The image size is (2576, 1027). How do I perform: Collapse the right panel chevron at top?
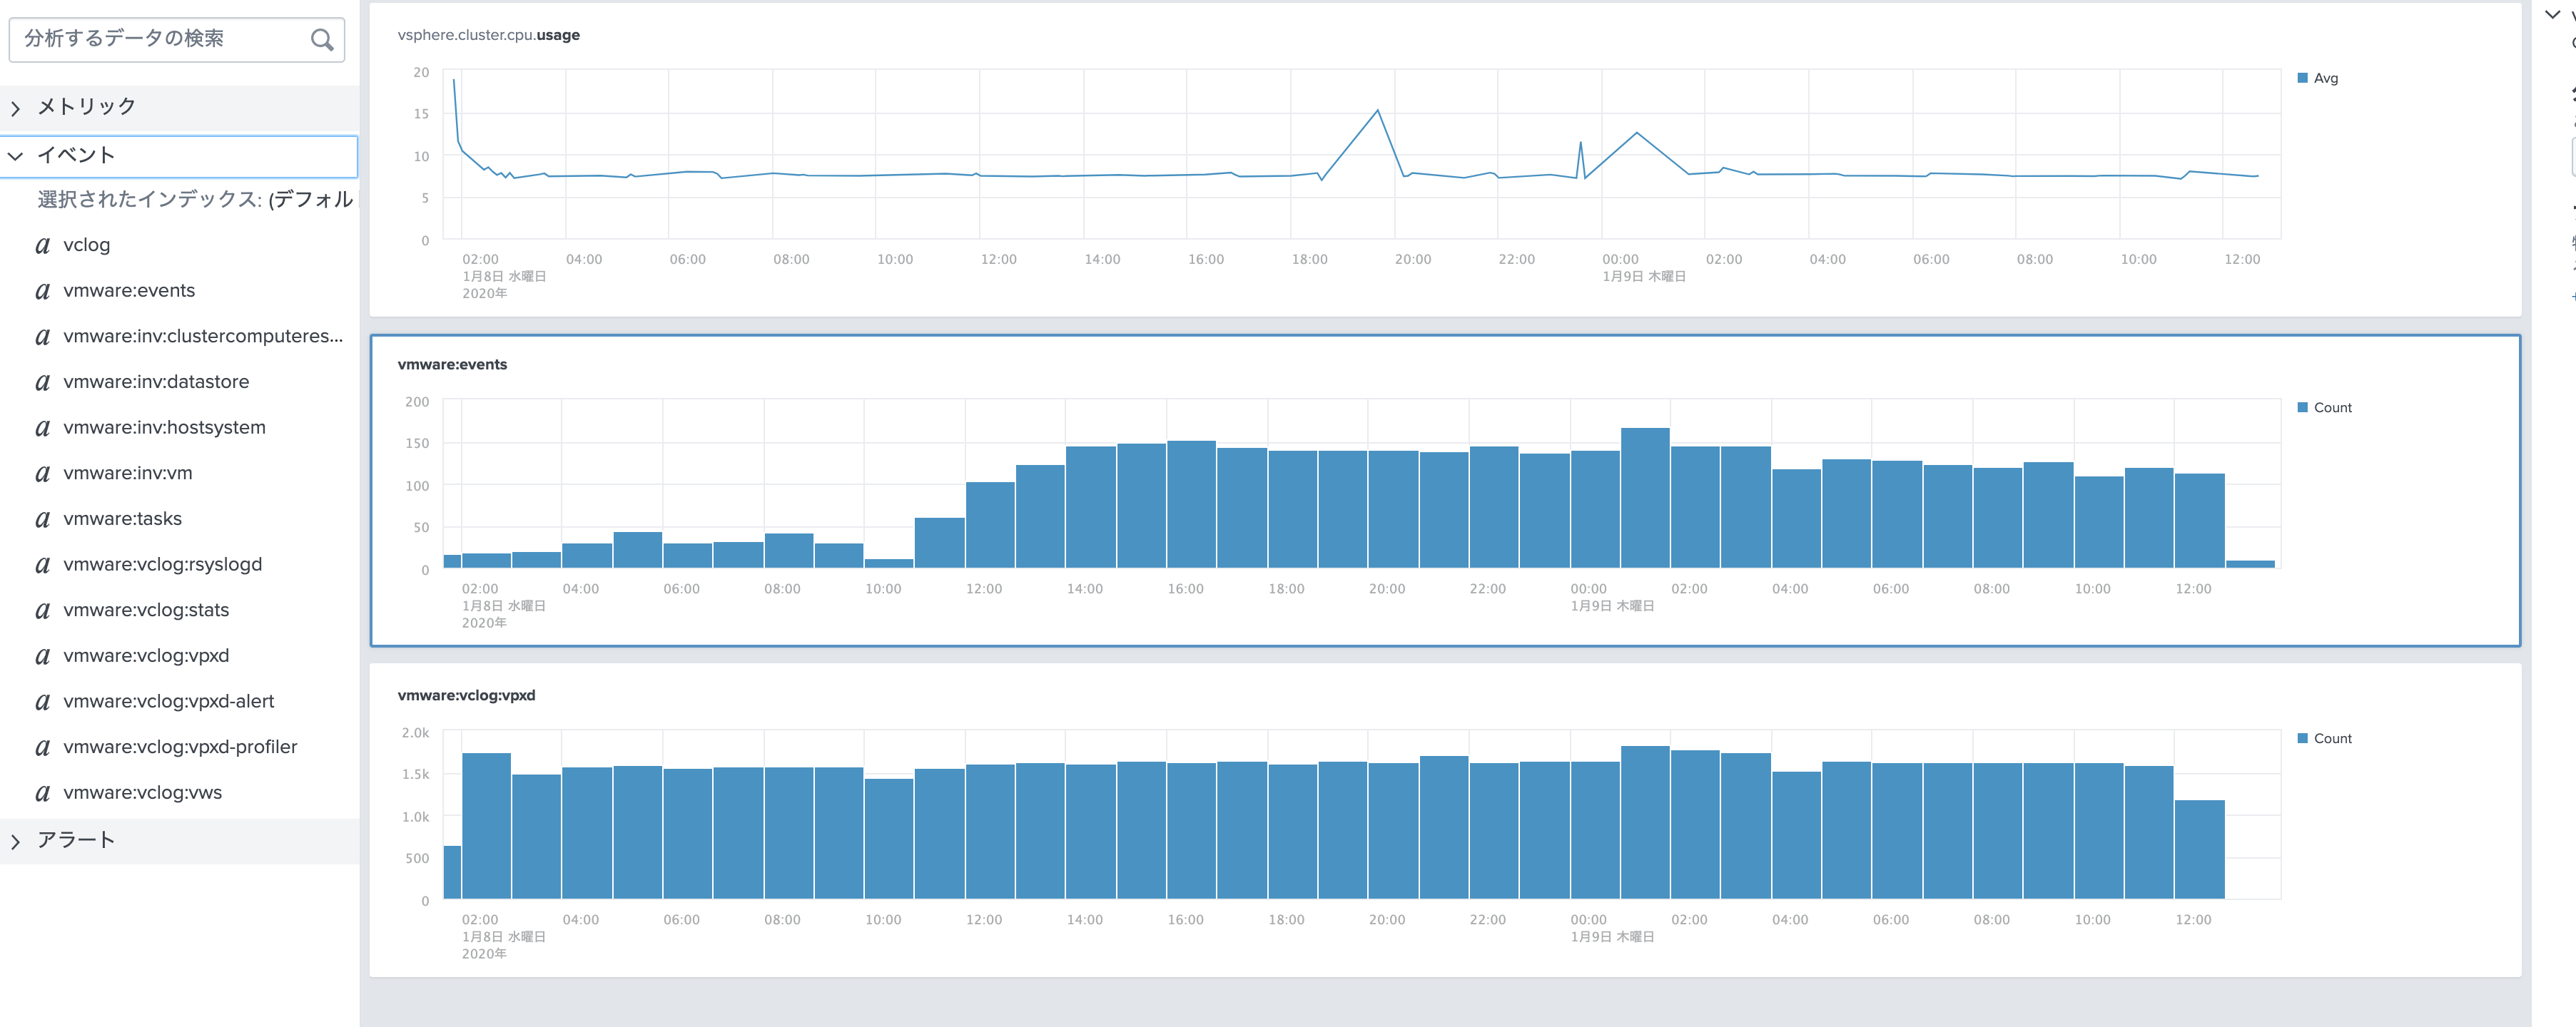pos(2551,14)
